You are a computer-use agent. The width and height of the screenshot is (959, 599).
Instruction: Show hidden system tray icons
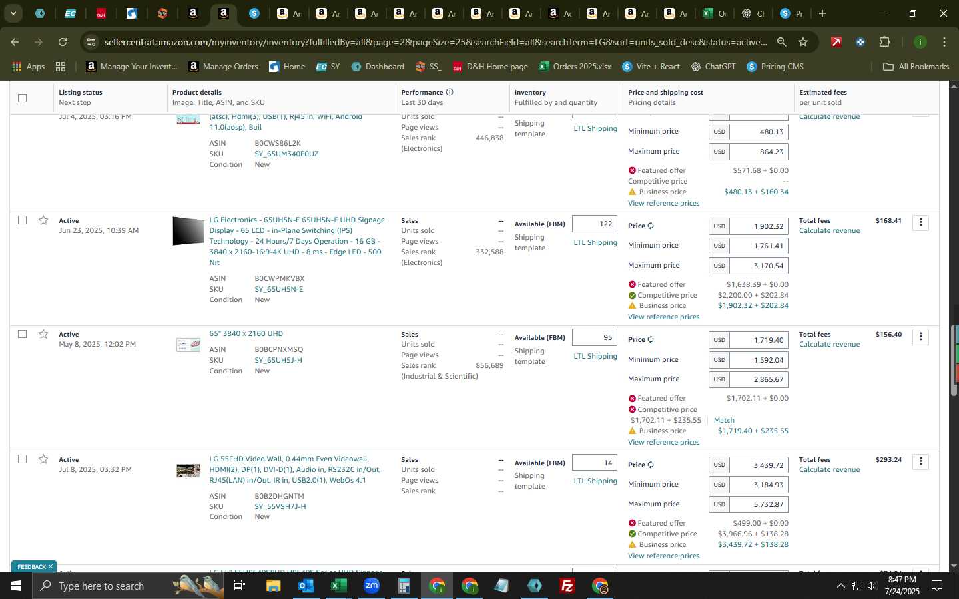pyautogui.click(x=840, y=586)
